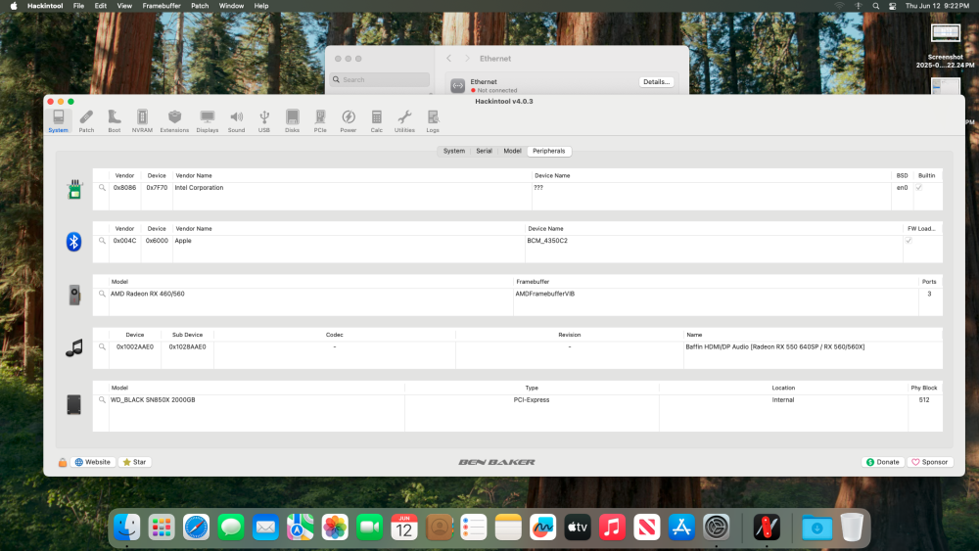
Task: Click the Device Name header in Ethernet table
Action: coord(552,176)
